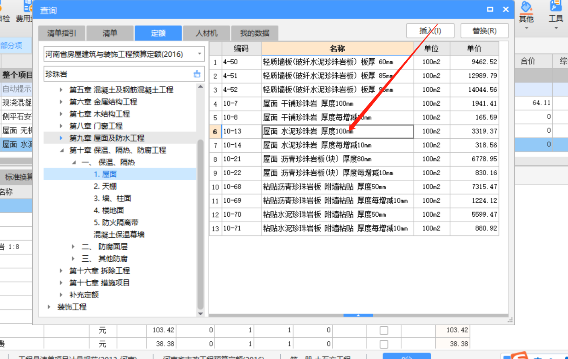
Task: Switch to 清单 tab
Action: pos(110,33)
